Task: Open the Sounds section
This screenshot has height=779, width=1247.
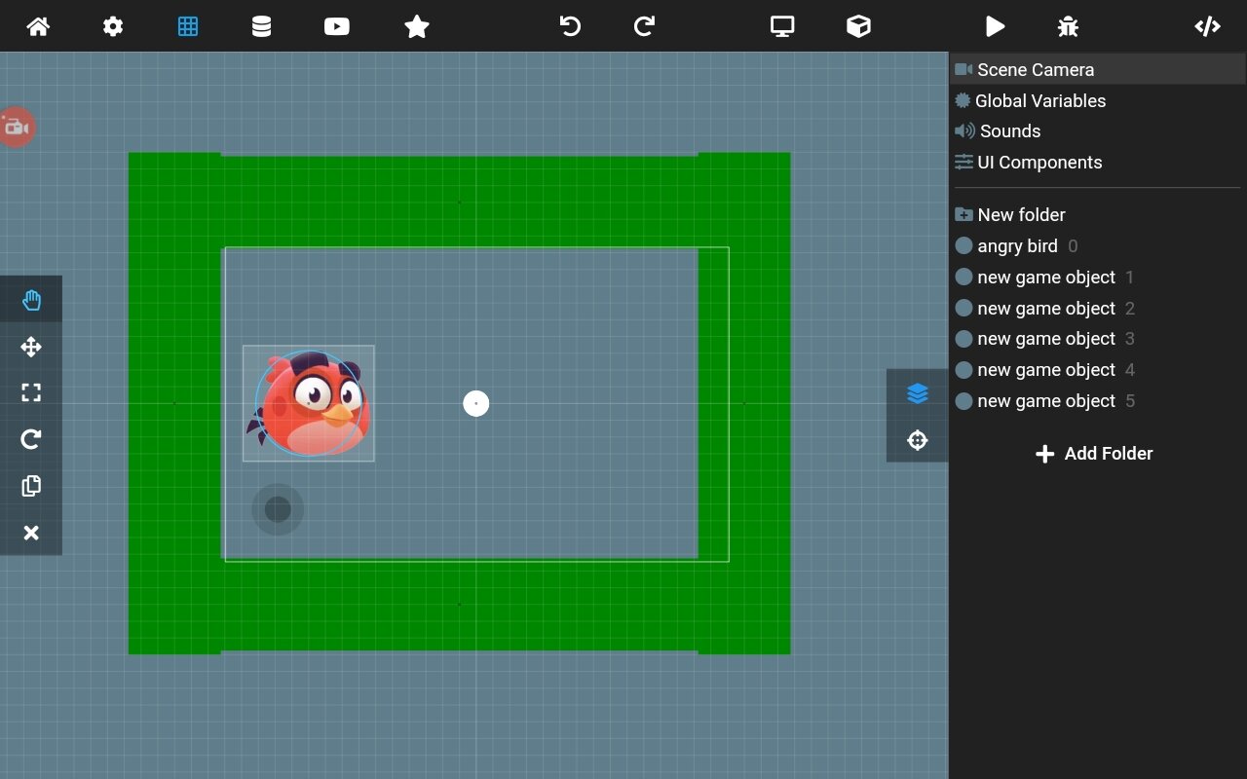Action: pyautogui.click(x=998, y=130)
